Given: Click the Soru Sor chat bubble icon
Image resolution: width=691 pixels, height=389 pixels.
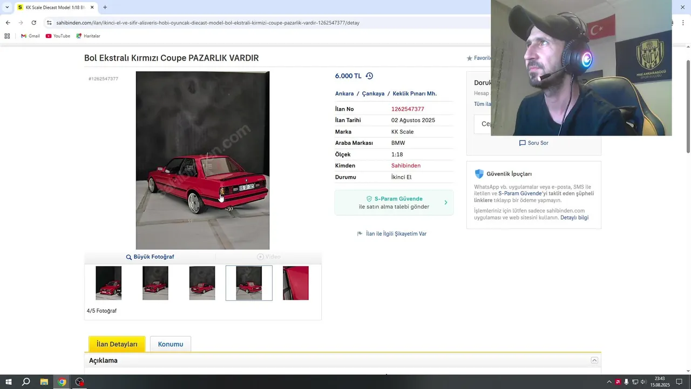Looking at the screenshot, I should tap(522, 143).
